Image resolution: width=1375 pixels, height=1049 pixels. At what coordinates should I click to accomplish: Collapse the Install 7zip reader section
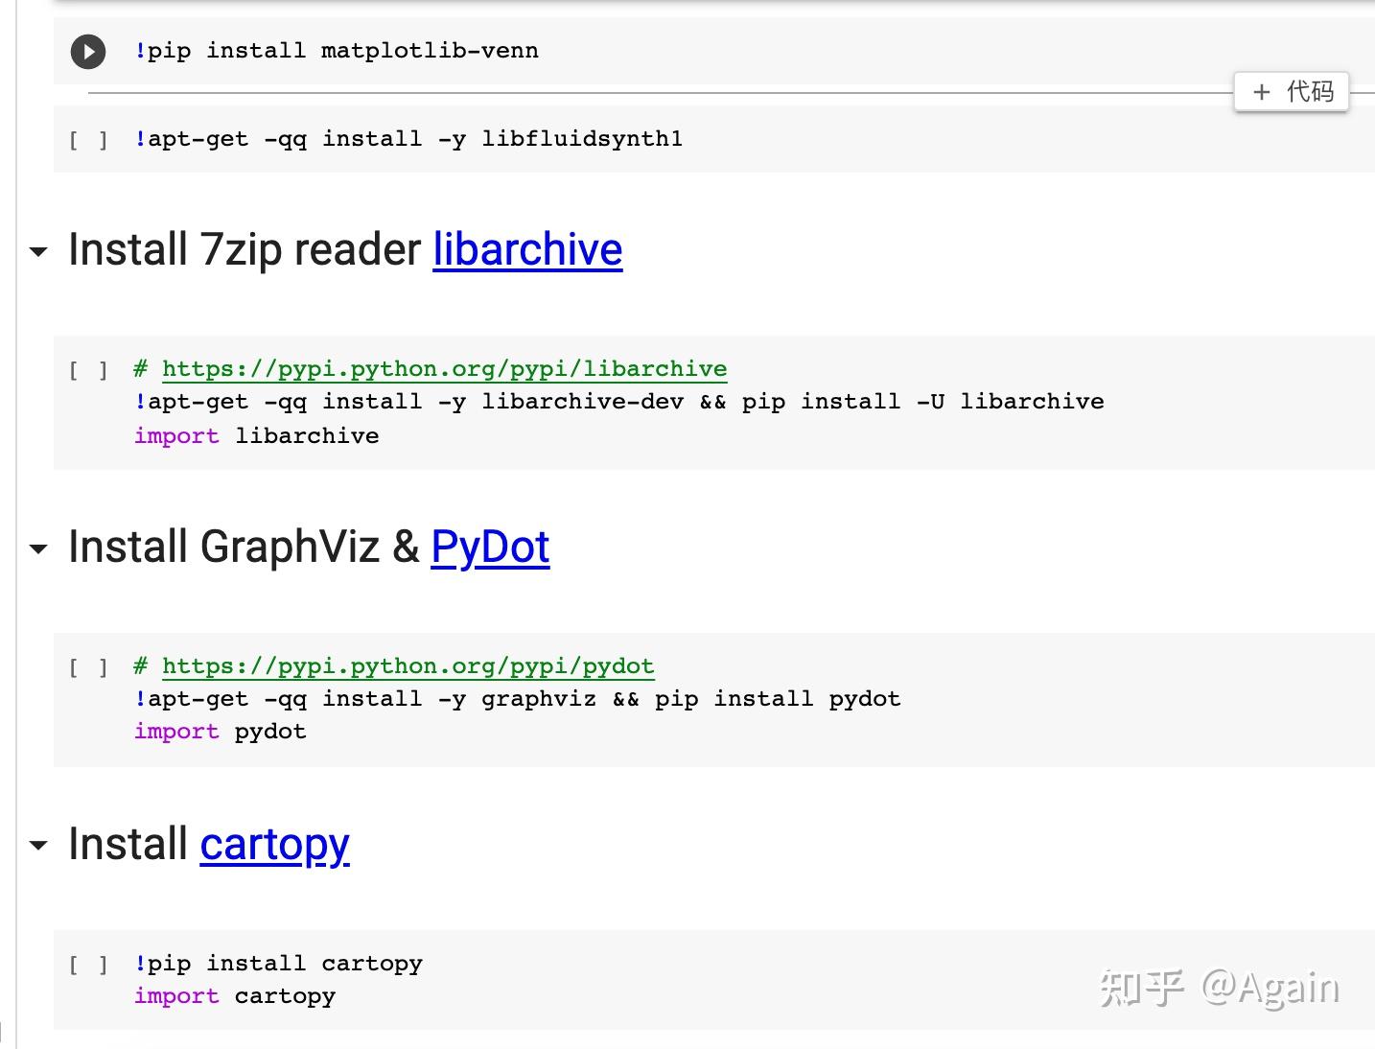(38, 252)
